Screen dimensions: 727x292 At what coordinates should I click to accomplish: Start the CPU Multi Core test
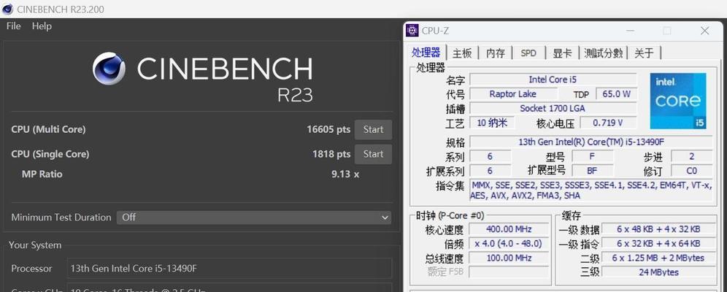[x=373, y=130]
